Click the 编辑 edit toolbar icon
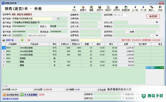Image resolution: width=166 pixels, height=102 pixels. point(91,9)
